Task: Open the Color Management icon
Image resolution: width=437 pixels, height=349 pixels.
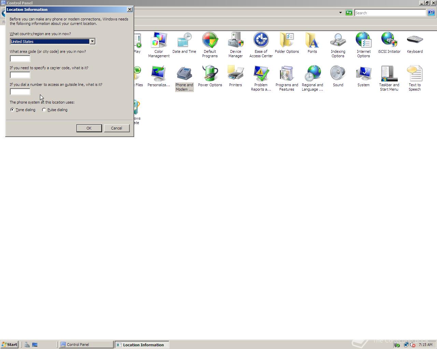Action: tap(159, 45)
